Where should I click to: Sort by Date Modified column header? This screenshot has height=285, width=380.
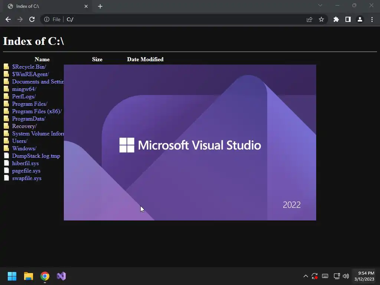[x=145, y=59]
